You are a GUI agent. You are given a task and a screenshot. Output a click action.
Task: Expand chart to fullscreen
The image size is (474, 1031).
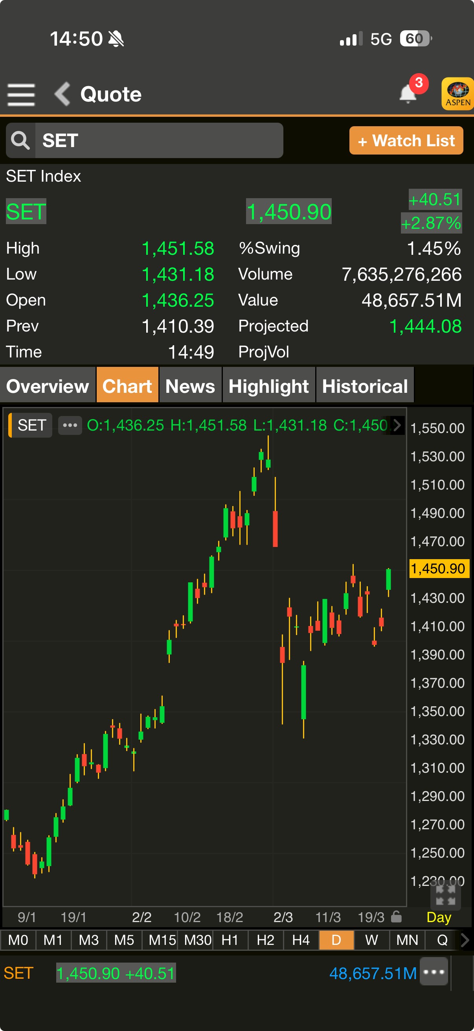pos(445,895)
